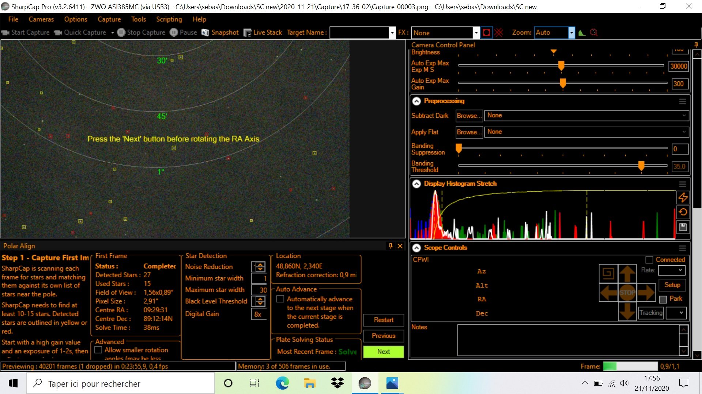This screenshot has height=394, width=702.
Task: Click the Restart button
Action: [x=384, y=320]
